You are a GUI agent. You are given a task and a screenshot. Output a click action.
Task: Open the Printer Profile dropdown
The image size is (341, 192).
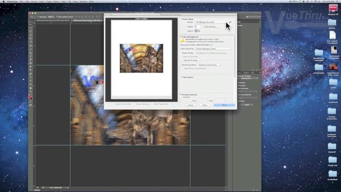tap(213, 53)
